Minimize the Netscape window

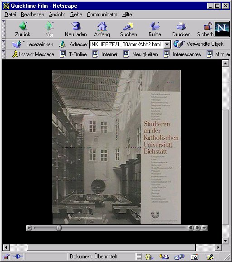210,6
